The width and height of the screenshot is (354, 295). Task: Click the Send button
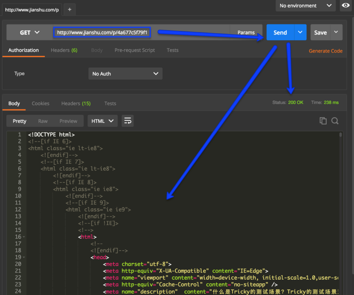(280, 32)
